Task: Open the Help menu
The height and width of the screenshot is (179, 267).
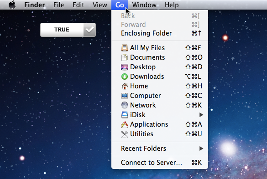Action: 172,5
